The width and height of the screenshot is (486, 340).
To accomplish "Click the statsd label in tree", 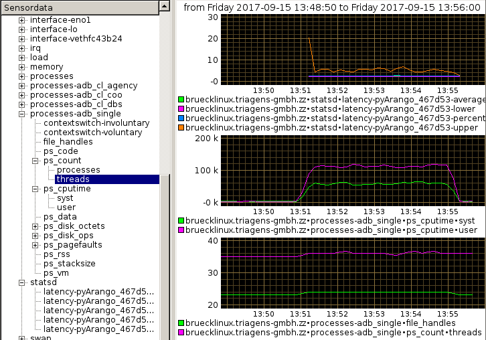I will tap(43, 282).
